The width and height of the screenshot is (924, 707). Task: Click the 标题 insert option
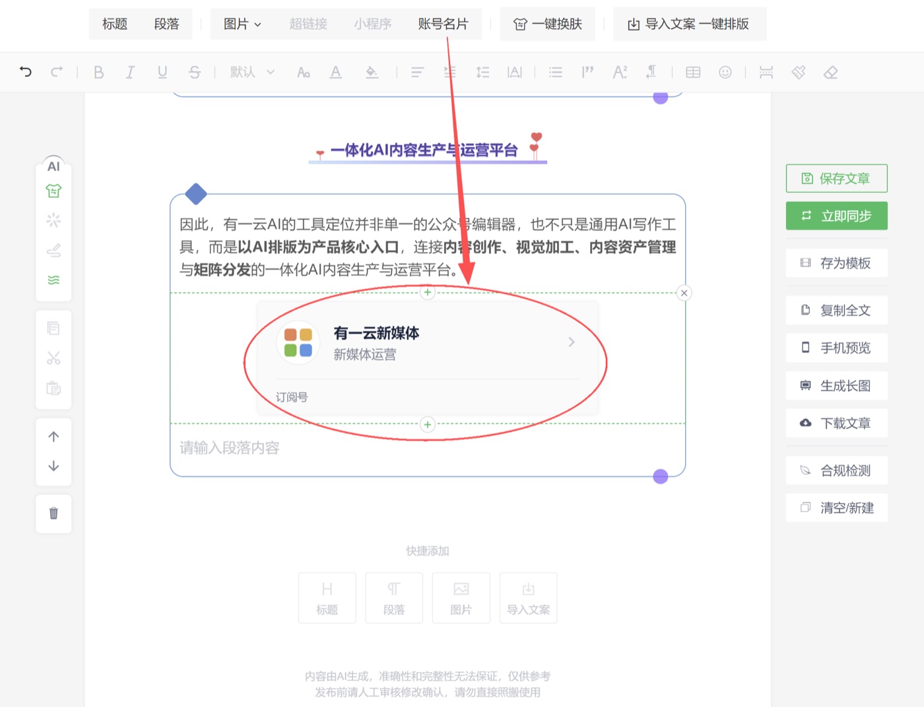click(115, 24)
